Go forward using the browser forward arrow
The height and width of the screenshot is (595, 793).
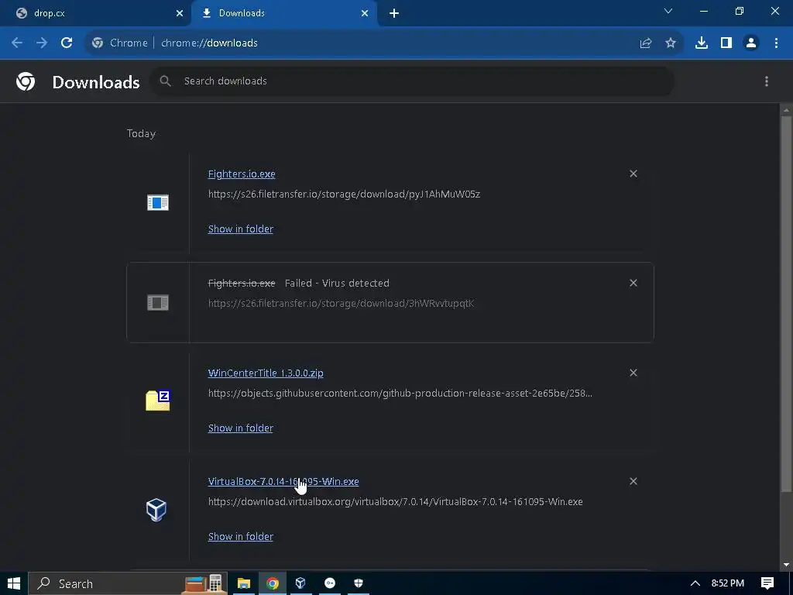[42, 43]
